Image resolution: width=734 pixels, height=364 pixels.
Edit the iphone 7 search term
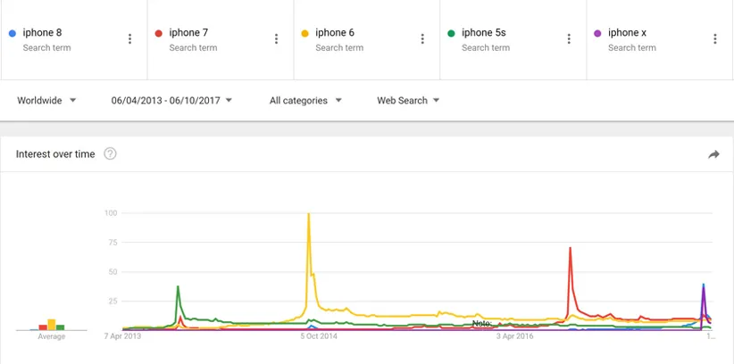[188, 33]
